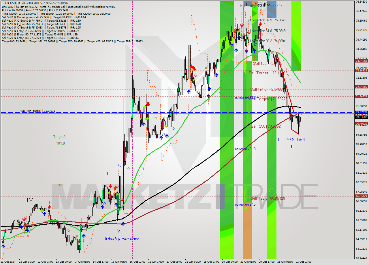
Task: Click the '16 Oct 17:00' time axis label
Action: point(156,262)
